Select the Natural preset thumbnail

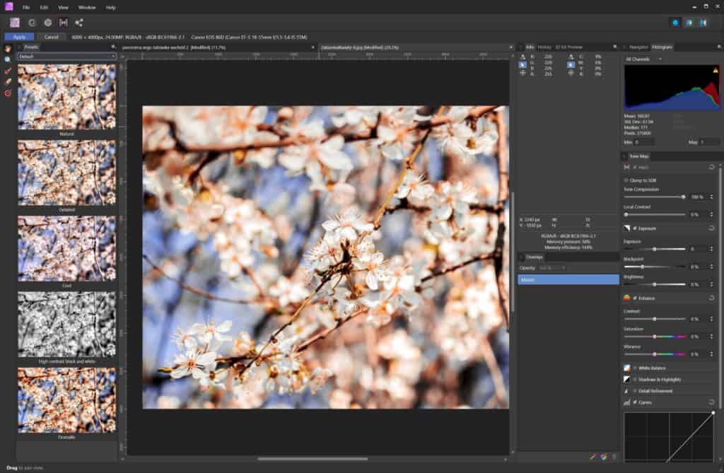(x=67, y=95)
